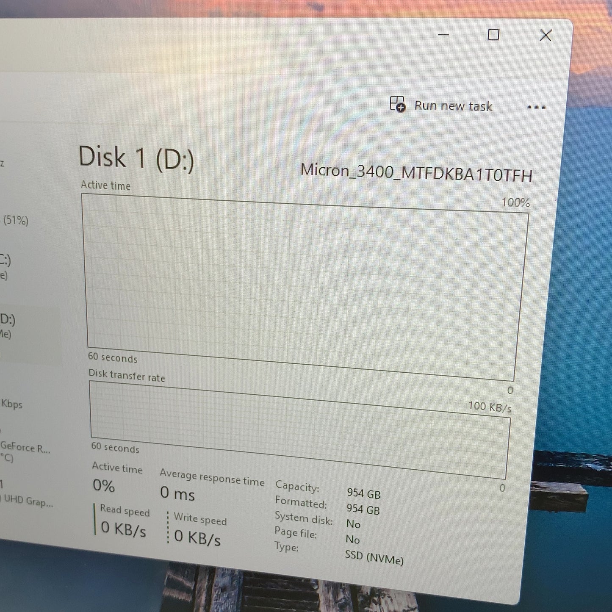Click the Micron_3400_MTFDKBA1T0TFH model name

click(x=417, y=172)
